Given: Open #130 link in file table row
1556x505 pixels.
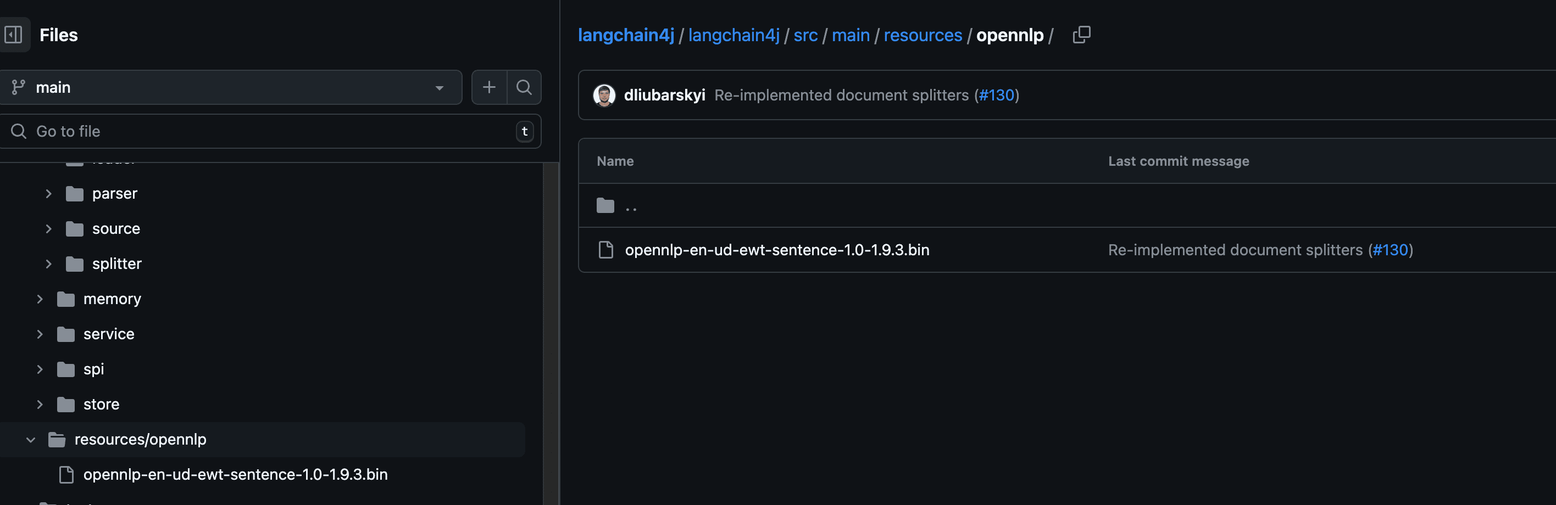Looking at the screenshot, I should (1391, 250).
